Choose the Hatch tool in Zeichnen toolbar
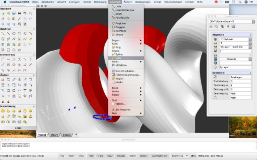Image resolution: width=257 pixels, height=160 pixels. (x=9, y=44)
